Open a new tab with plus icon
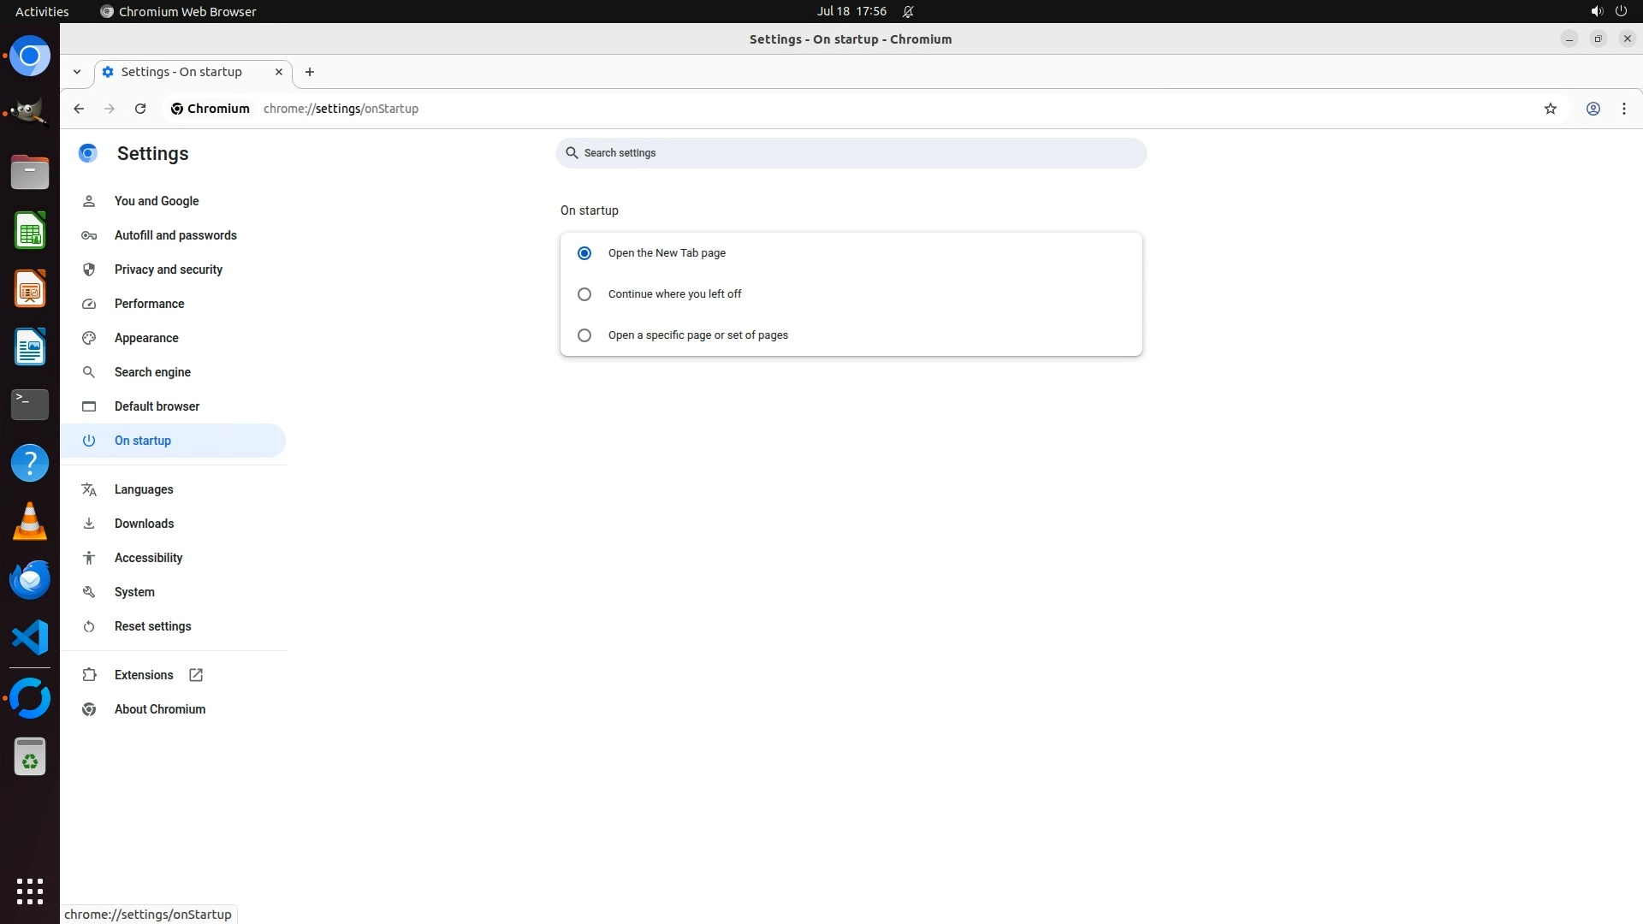 (x=310, y=72)
